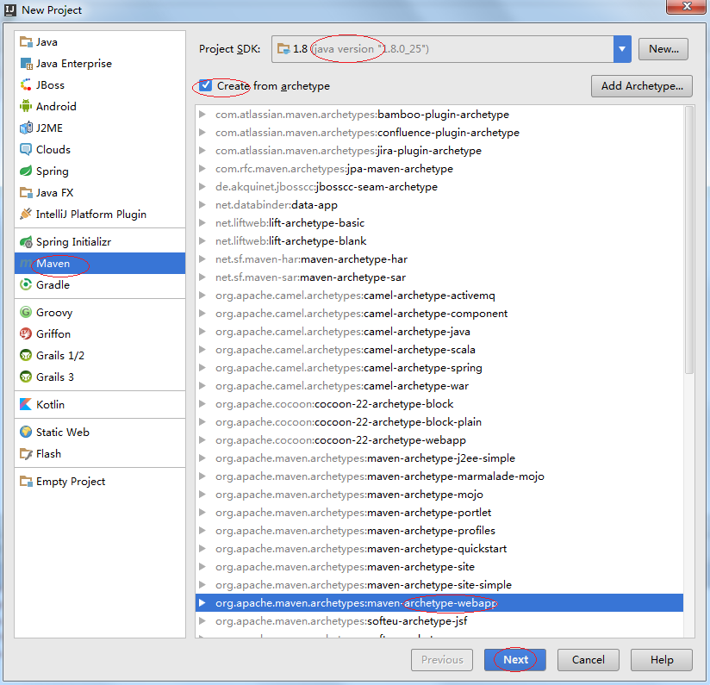Uncheck Create from archetype checkbox
The width and height of the screenshot is (710, 685).
tap(206, 85)
